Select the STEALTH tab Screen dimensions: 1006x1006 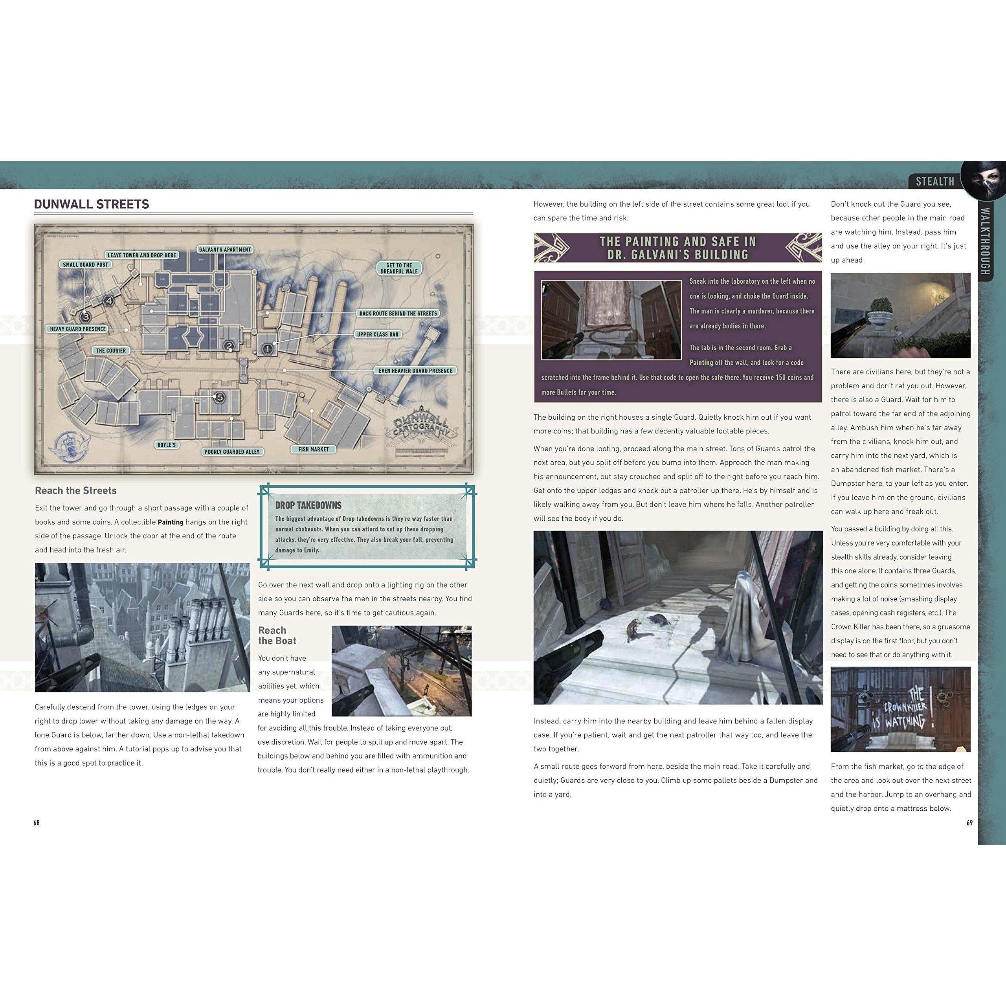[x=935, y=181]
